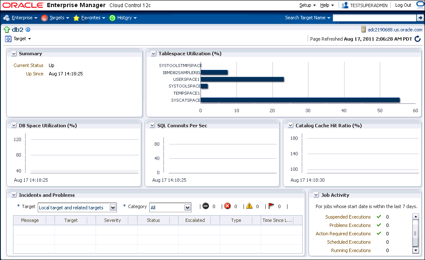Click the Running Executions link
Screen dimensions: 425x260
click(351, 250)
